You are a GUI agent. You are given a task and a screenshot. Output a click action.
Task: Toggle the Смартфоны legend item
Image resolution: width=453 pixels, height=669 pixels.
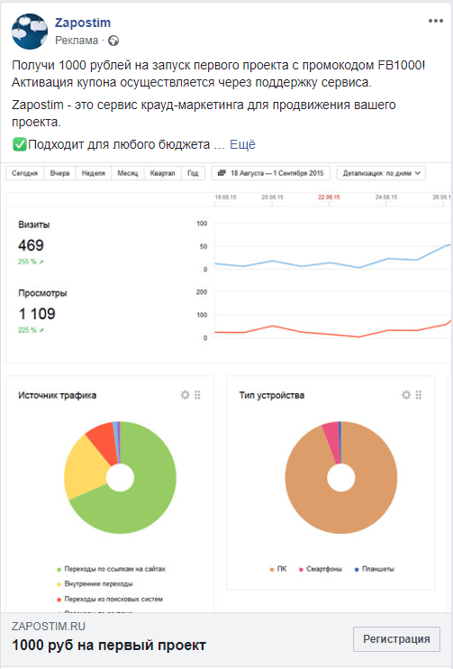pyautogui.click(x=320, y=569)
